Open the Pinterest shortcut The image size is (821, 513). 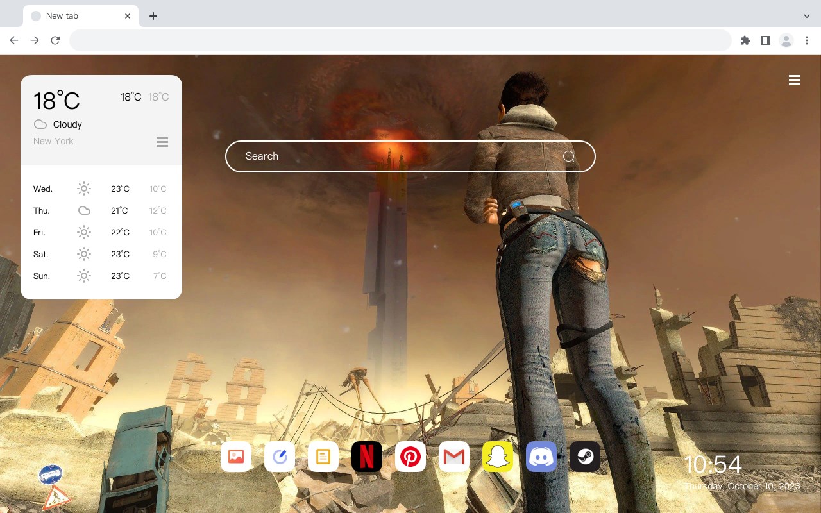410,457
